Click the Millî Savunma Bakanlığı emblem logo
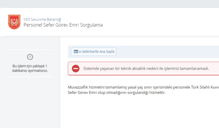 [14, 22]
